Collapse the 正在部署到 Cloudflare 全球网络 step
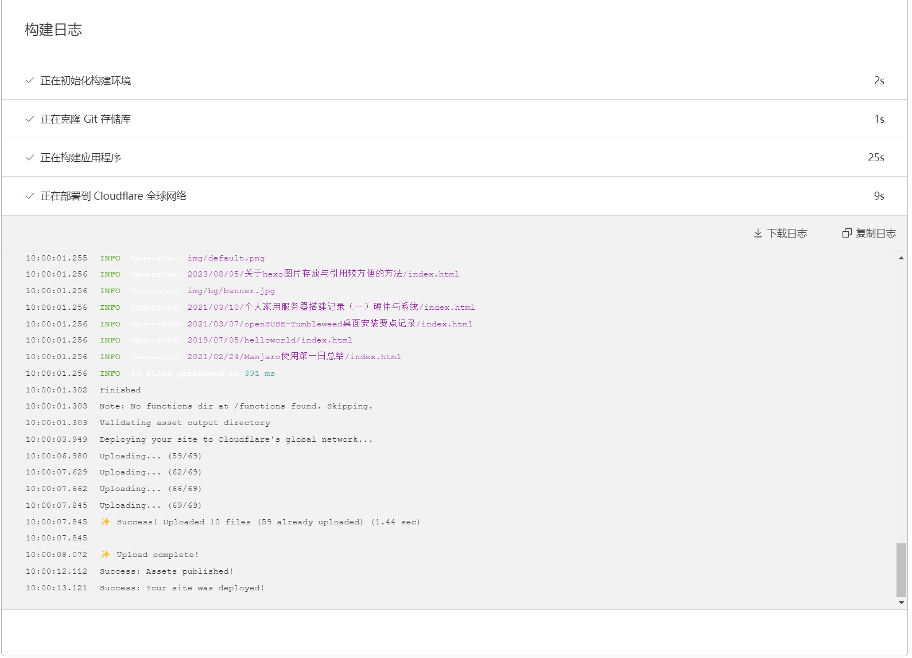The width and height of the screenshot is (912, 658). point(114,196)
